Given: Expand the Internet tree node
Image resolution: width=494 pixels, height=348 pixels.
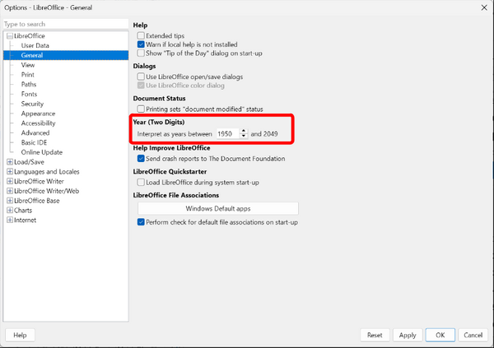Looking at the screenshot, I should [10, 220].
